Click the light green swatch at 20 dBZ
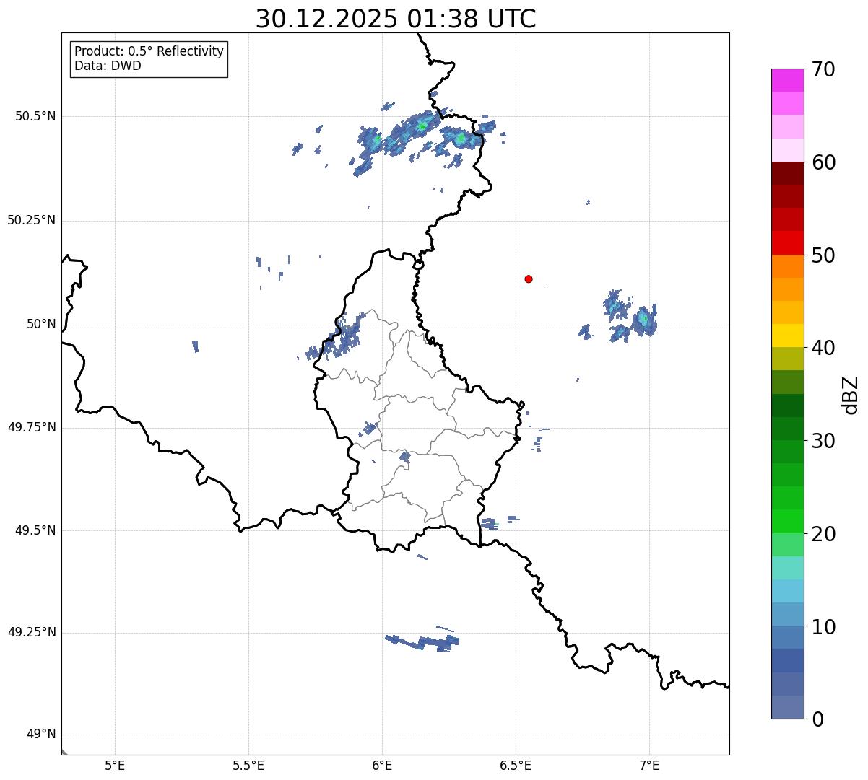868x780 pixels. (x=788, y=545)
